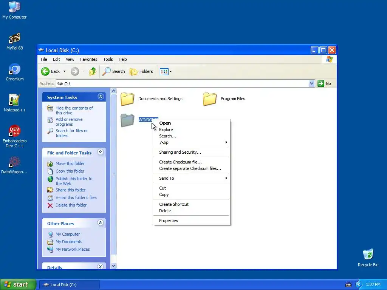The image size is (387, 290).
Task: Open My Computer desktop icon
Action: coord(14,10)
